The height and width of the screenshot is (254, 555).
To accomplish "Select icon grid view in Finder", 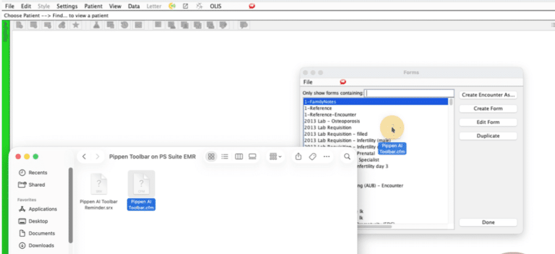I will click(x=211, y=156).
